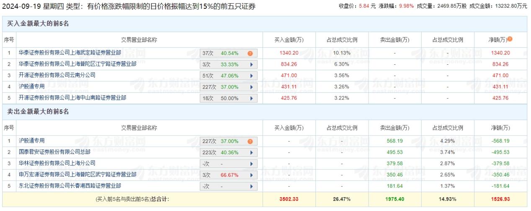Viewport: 531px width, 211px height.
Task: Open 东北证券长春湖西路证券营业部 link
Action: [x=70, y=186]
